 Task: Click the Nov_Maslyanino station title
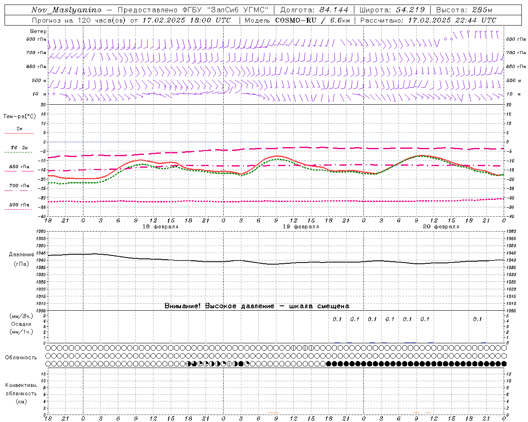[x=66, y=10]
